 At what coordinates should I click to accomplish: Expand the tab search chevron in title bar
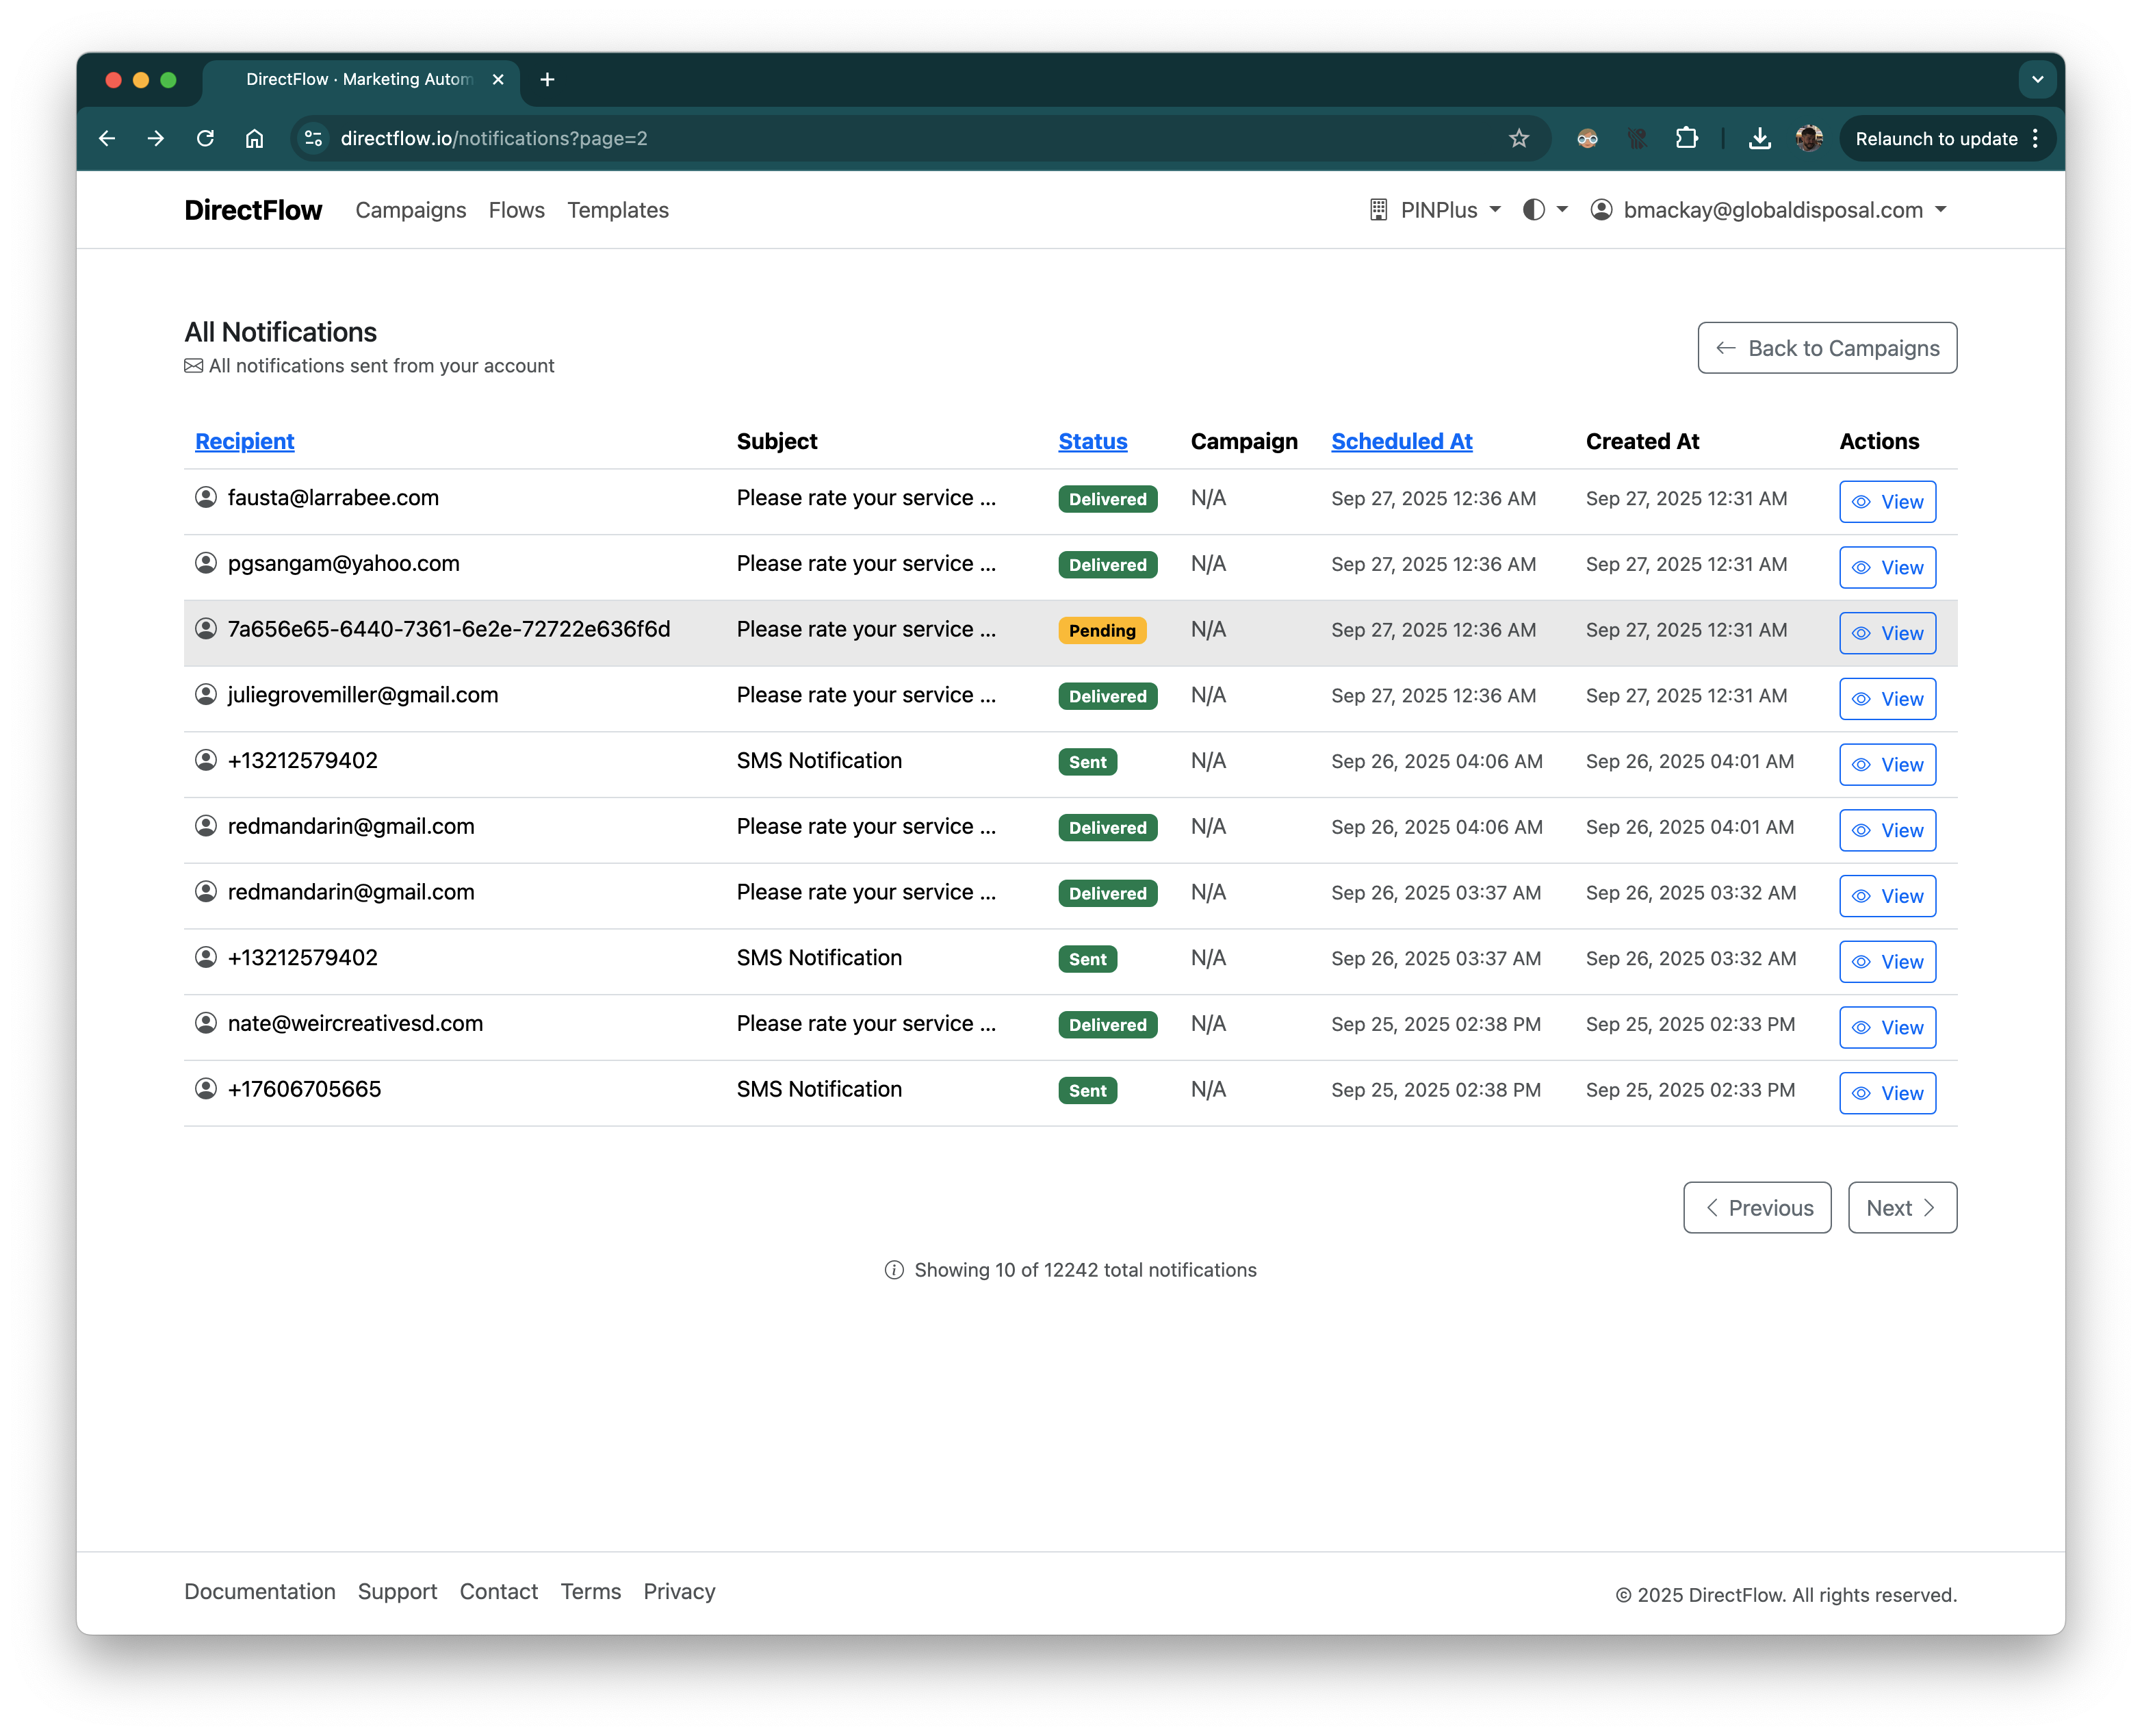pos(2036,80)
